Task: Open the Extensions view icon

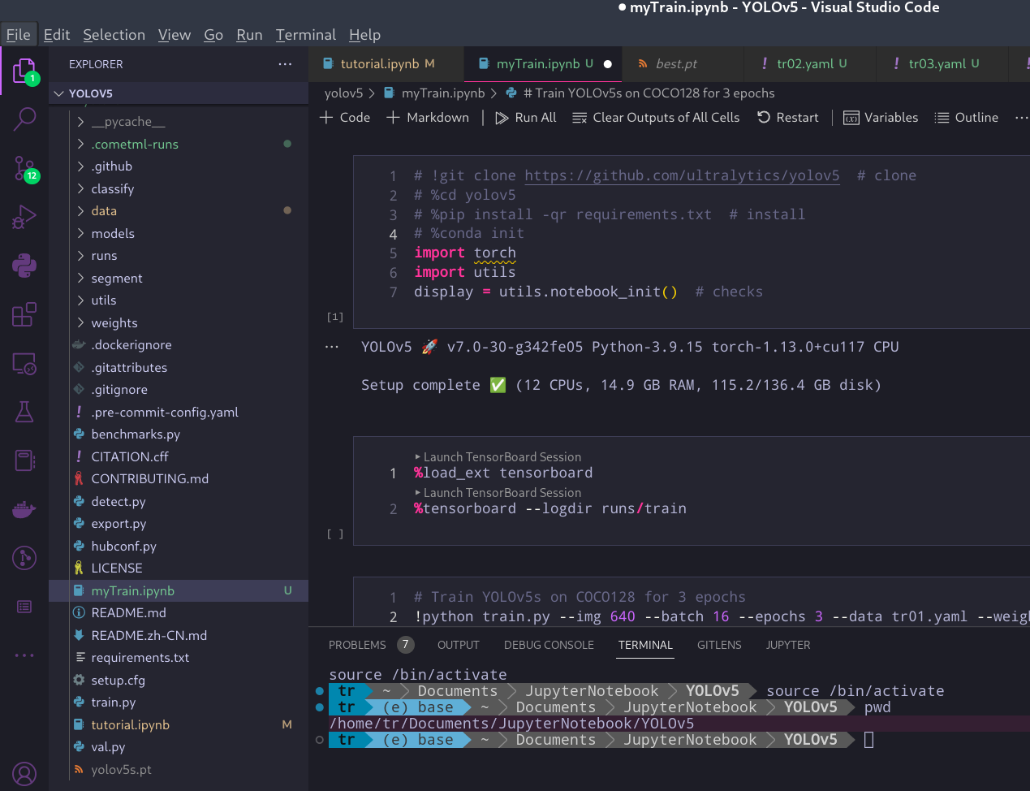Action: coord(24,314)
